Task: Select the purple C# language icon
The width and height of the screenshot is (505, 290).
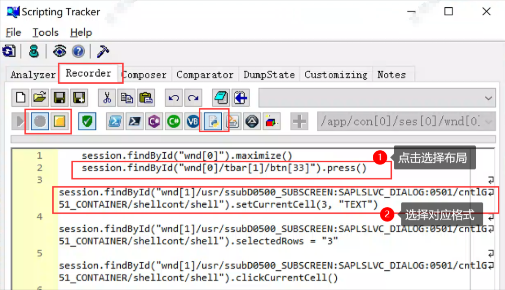Action: tap(154, 122)
